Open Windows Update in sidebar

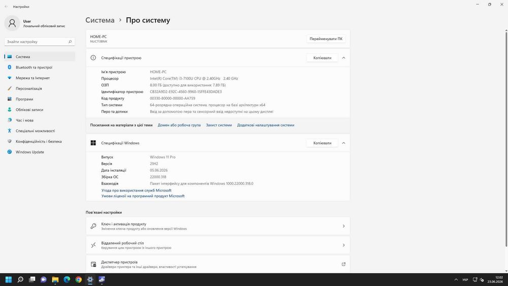point(40,152)
